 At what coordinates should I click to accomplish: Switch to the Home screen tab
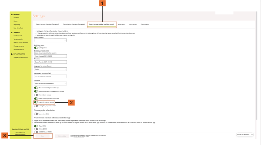pyautogui.click(x=133, y=24)
